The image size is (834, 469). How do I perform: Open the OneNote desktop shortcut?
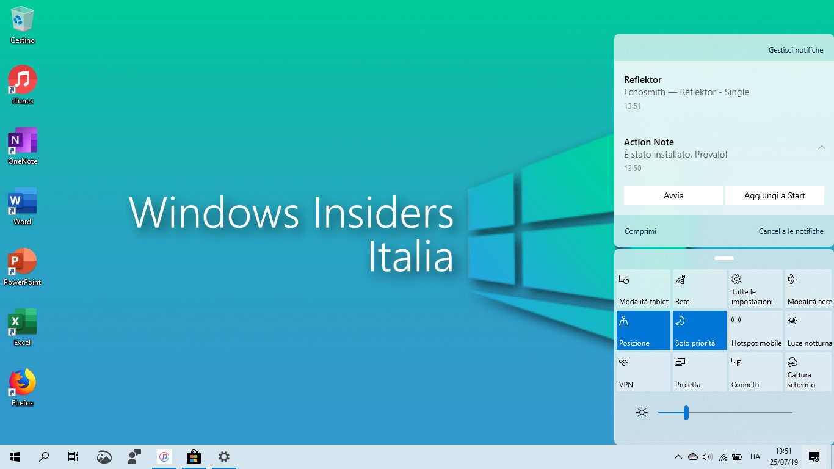point(23,146)
